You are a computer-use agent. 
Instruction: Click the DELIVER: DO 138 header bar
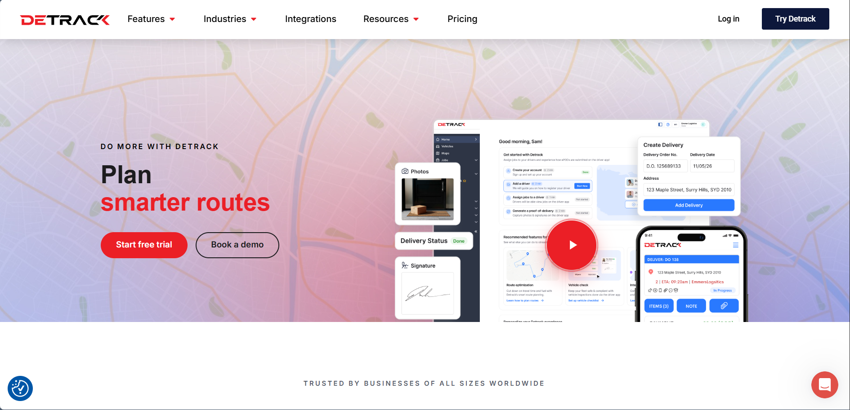(691, 260)
